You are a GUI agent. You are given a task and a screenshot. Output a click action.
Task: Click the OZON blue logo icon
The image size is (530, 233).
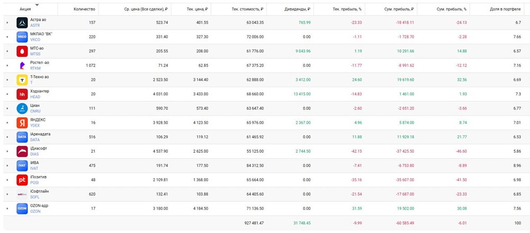tap(22, 209)
